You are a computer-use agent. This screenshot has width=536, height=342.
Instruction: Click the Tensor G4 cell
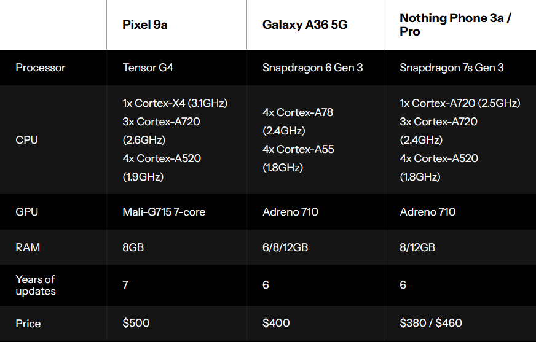148,68
